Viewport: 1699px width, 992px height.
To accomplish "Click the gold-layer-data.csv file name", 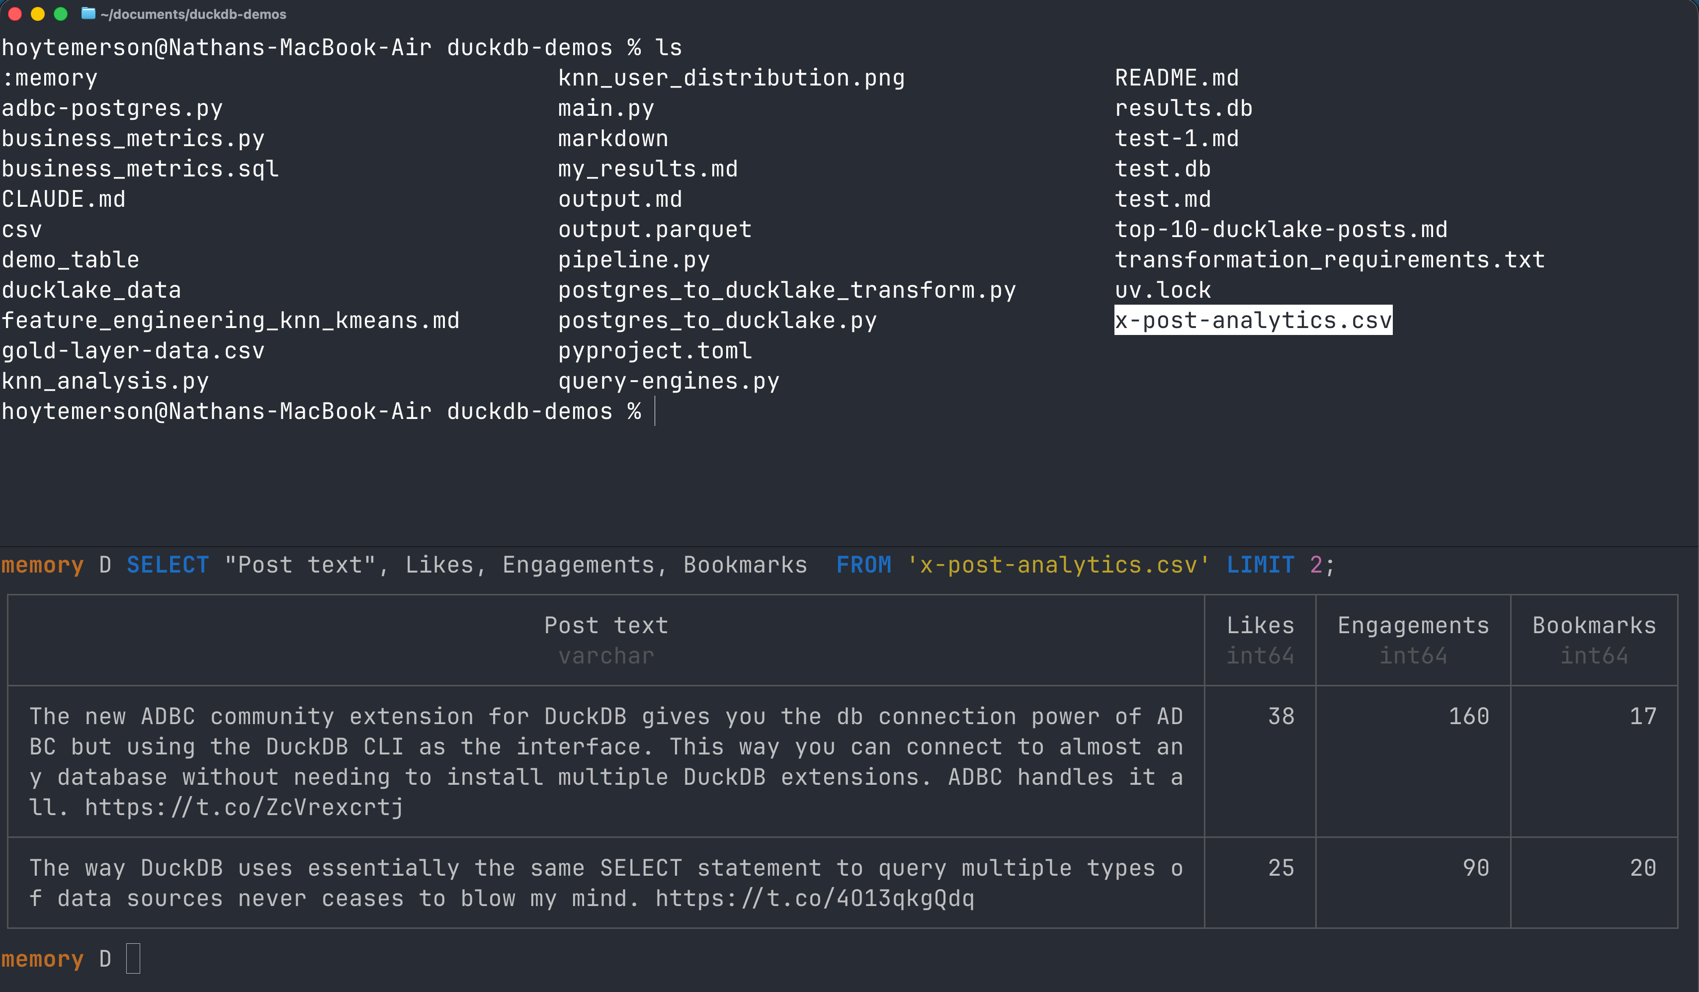I will point(133,350).
